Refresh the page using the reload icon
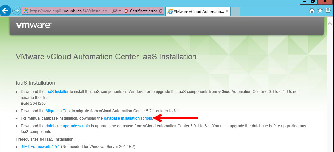334x152 pixels. pos(161,11)
